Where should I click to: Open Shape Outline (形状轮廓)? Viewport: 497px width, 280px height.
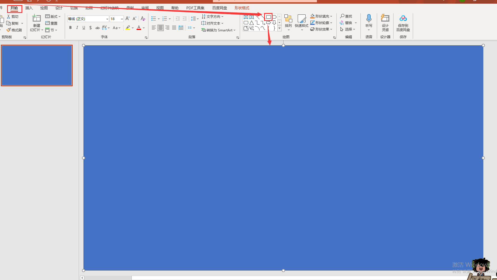coord(321,23)
